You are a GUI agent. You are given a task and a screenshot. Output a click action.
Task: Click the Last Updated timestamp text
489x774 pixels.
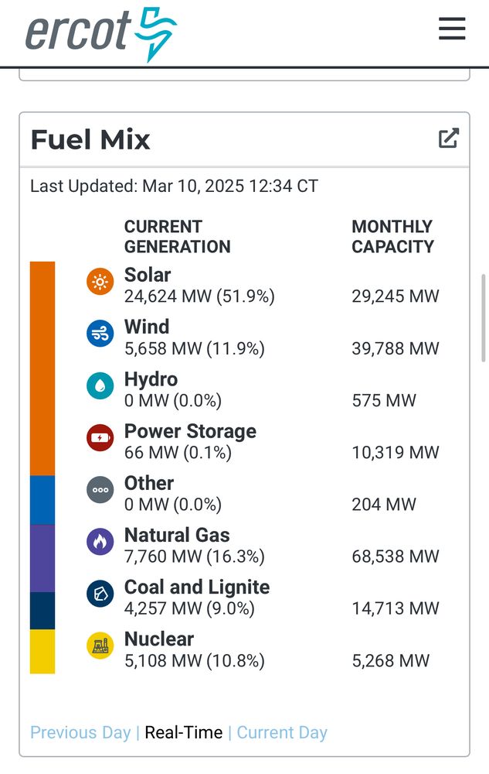(x=174, y=187)
